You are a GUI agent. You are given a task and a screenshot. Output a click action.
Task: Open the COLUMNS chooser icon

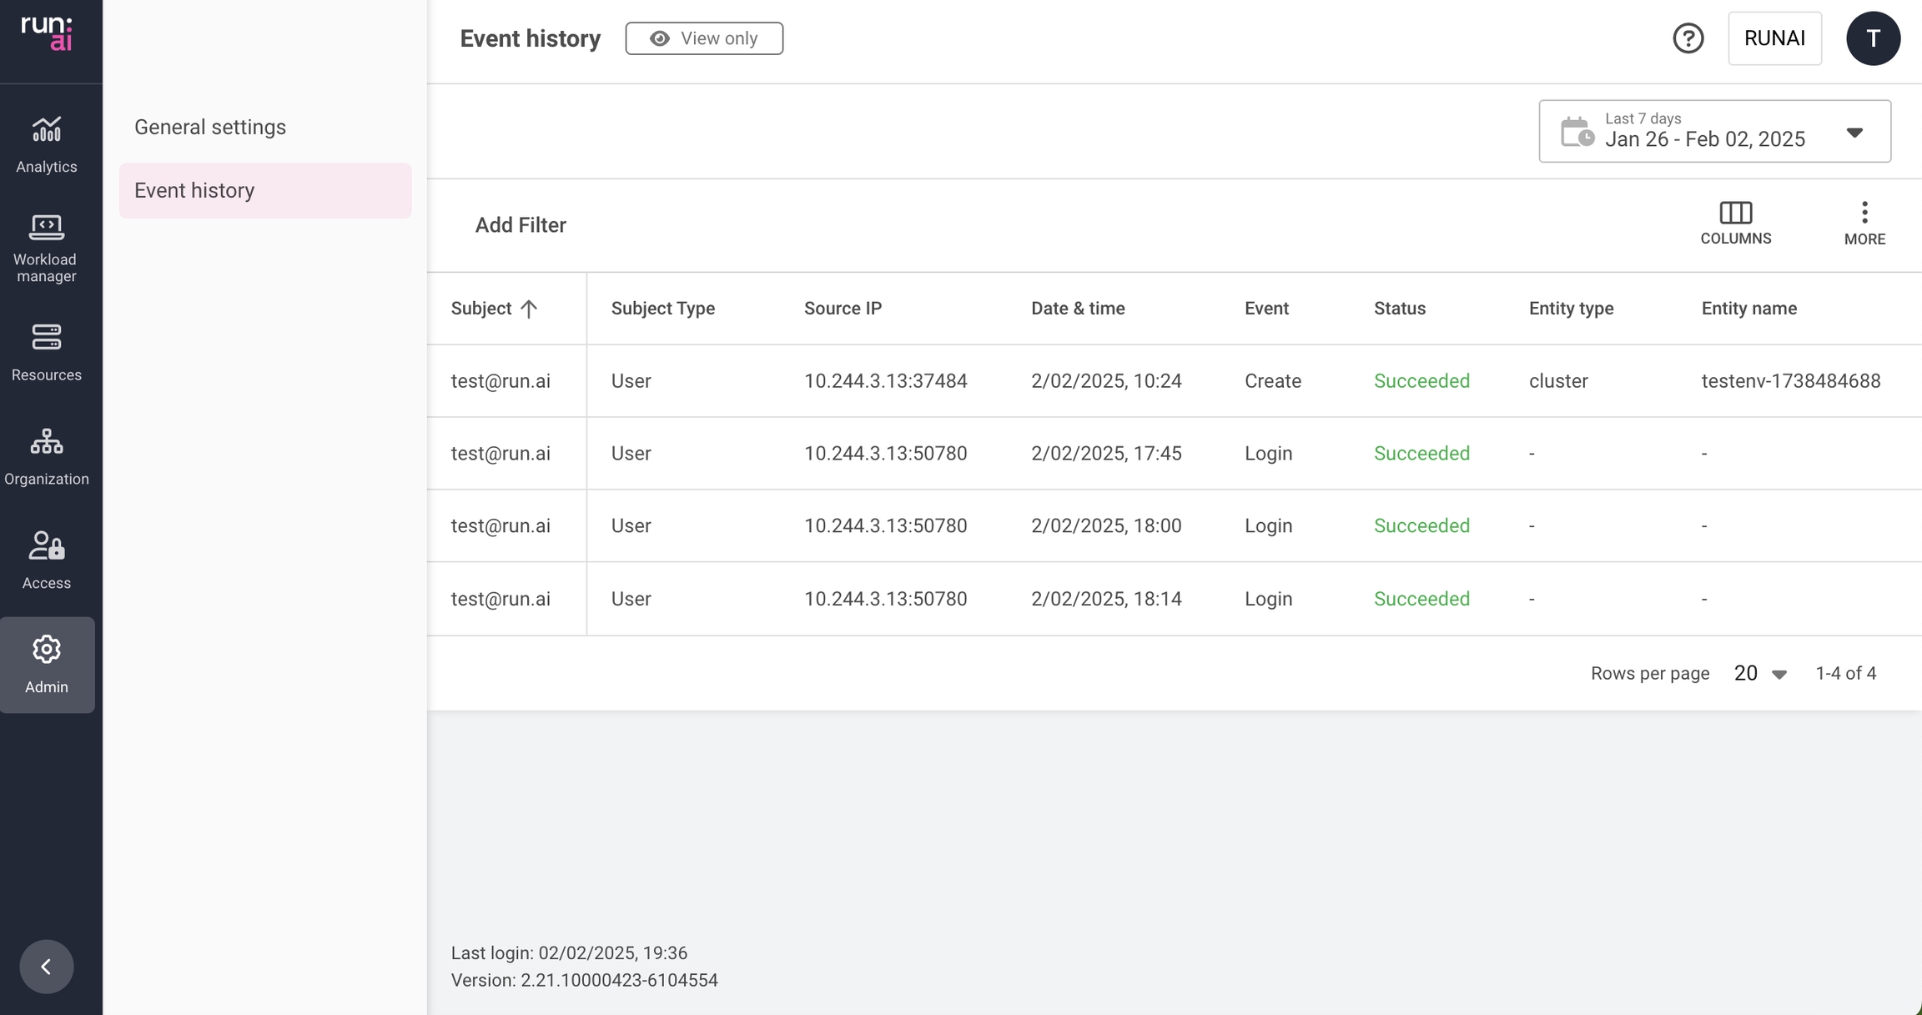coord(1735,214)
